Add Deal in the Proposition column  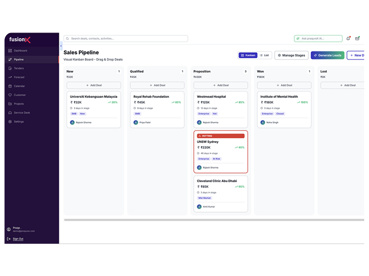point(221,85)
